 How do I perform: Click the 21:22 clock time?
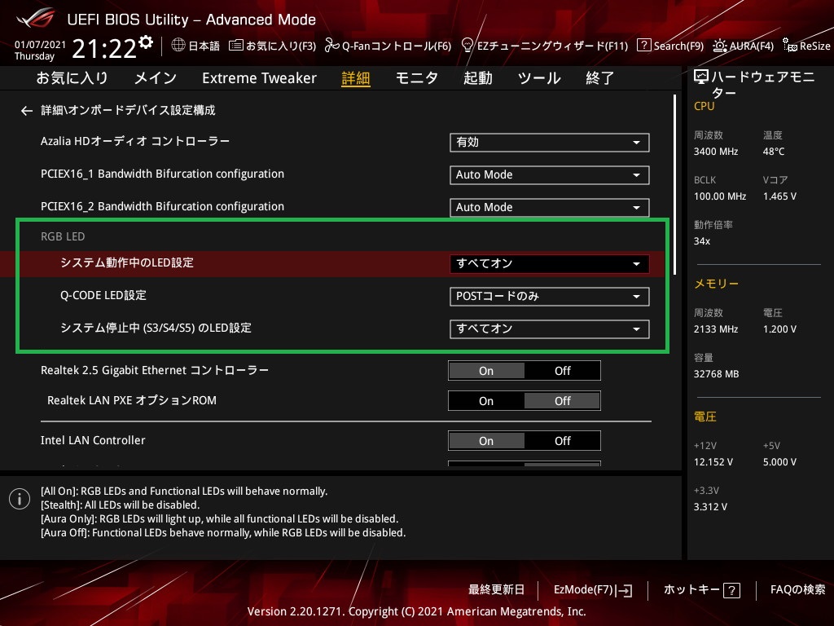tap(104, 49)
